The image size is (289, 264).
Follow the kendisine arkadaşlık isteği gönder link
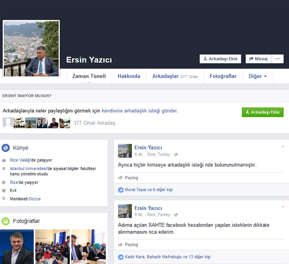click(139, 111)
